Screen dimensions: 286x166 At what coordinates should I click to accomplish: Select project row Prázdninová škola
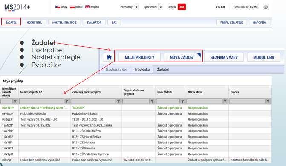[136, 113]
